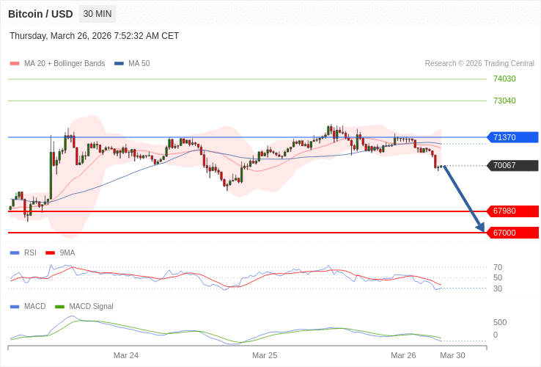Click the blue downward arrow head

(481, 227)
